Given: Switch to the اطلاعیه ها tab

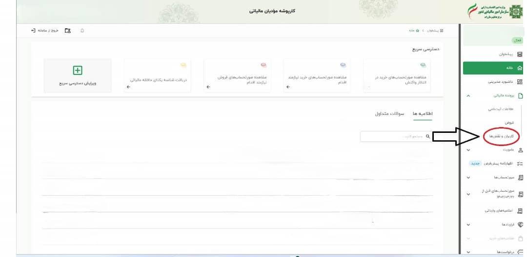Looking at the screenshot, I should [423, 113].
